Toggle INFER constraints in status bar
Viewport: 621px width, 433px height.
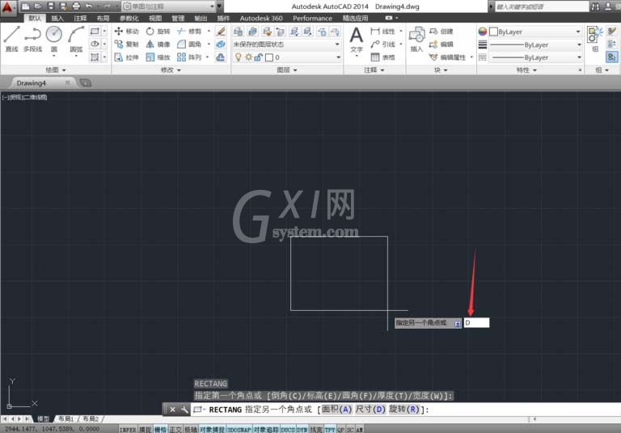pyautogui.click(x=128, y=430)
